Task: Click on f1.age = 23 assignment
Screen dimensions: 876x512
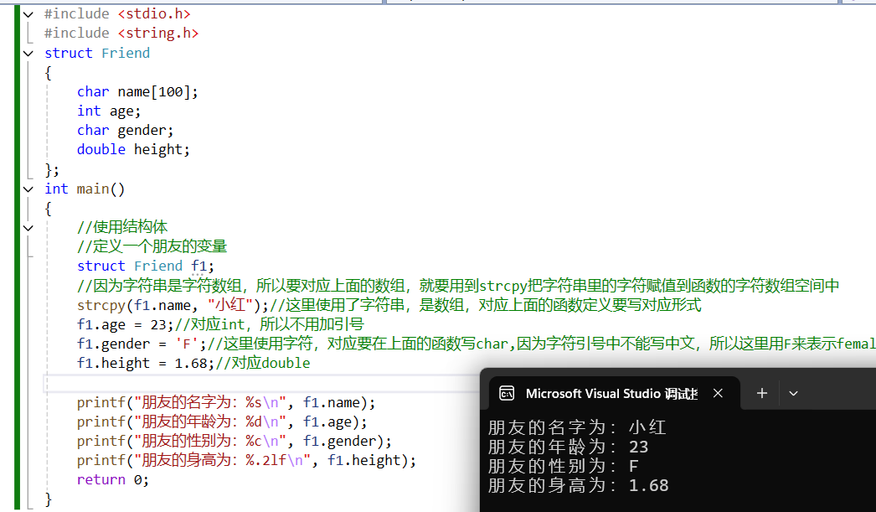Action: [x=126, y=325]
